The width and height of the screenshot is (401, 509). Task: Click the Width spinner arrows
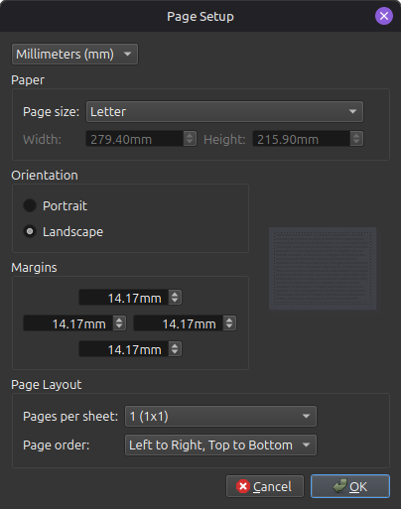[190, 139]
